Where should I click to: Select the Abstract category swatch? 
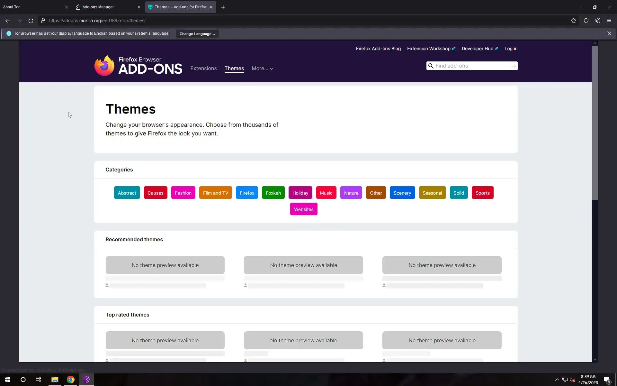click(127, 193)
